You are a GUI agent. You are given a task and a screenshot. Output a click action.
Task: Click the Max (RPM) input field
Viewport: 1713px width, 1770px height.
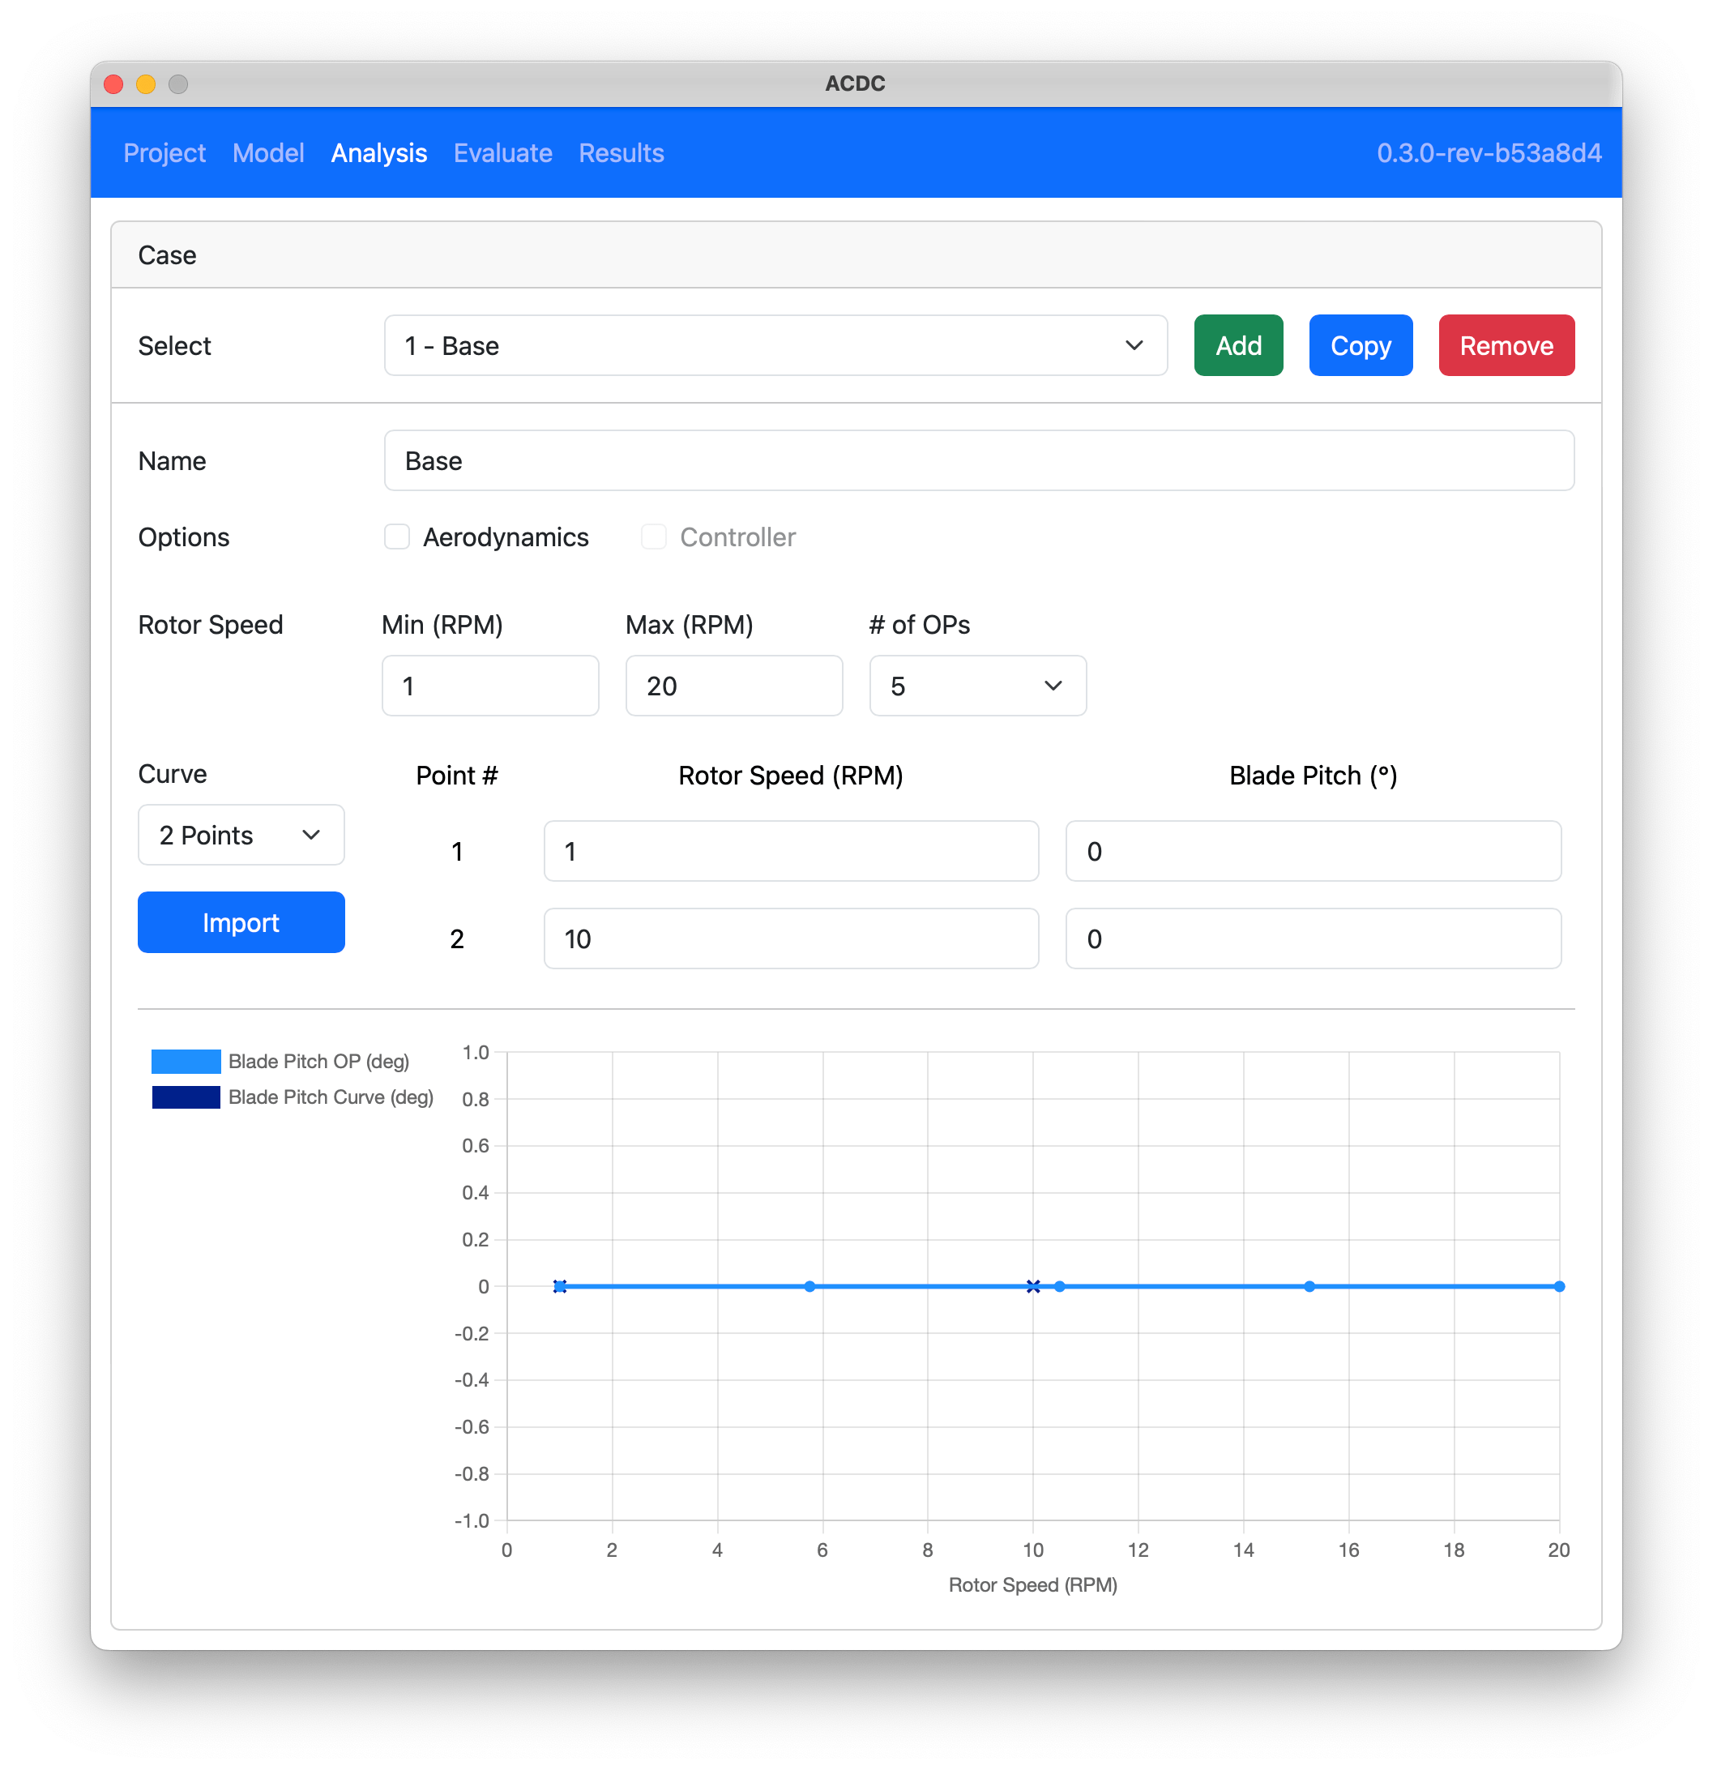(733, 686)
